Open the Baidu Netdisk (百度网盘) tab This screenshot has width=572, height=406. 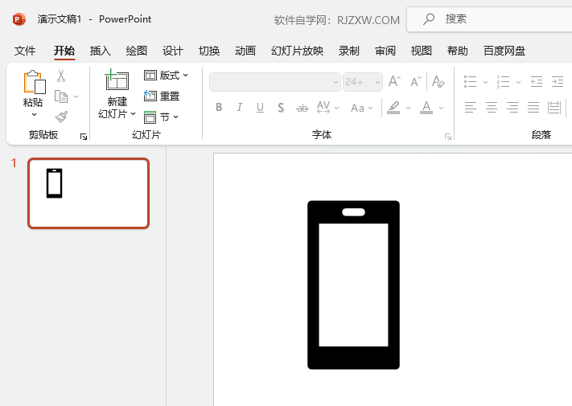(504, 51)
